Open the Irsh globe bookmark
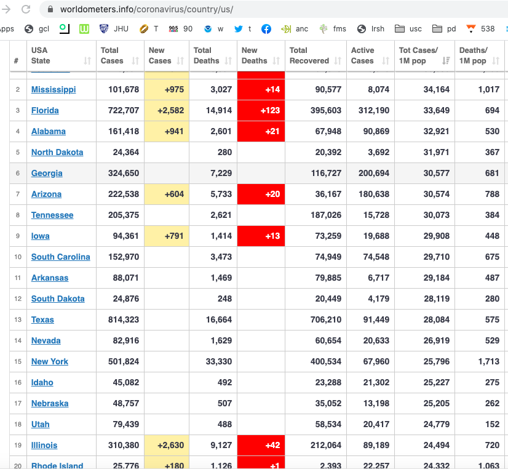Screen dimensions: 508x469 362,29
